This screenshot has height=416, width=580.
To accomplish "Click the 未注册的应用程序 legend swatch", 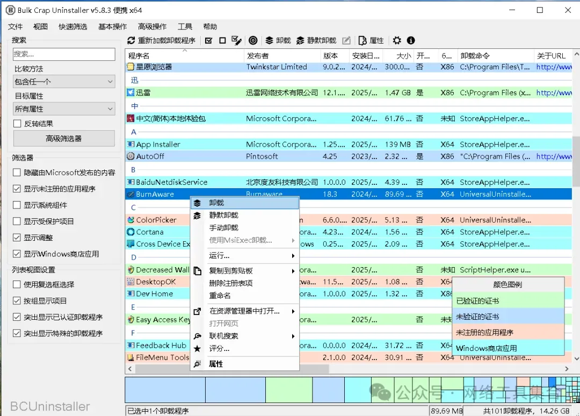I will (x=508, y=332).
